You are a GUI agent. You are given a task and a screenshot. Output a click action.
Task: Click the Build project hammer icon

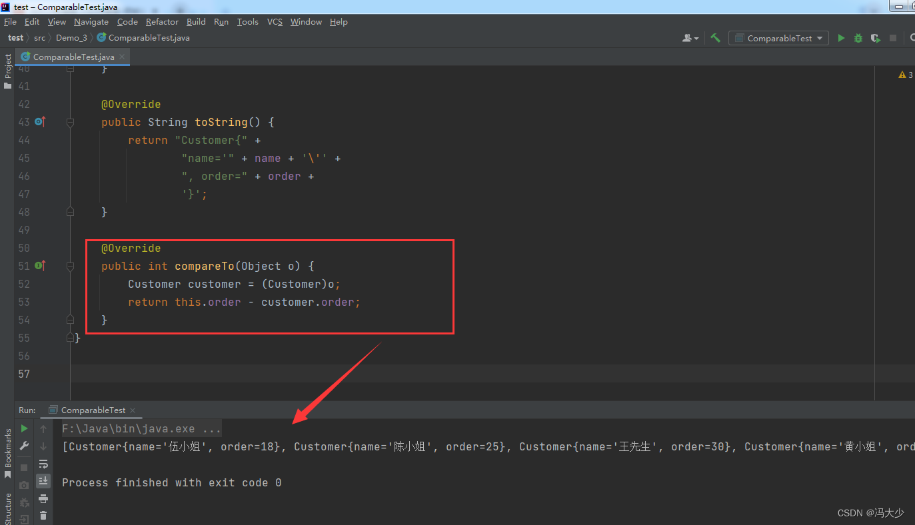tap(716, 38)
